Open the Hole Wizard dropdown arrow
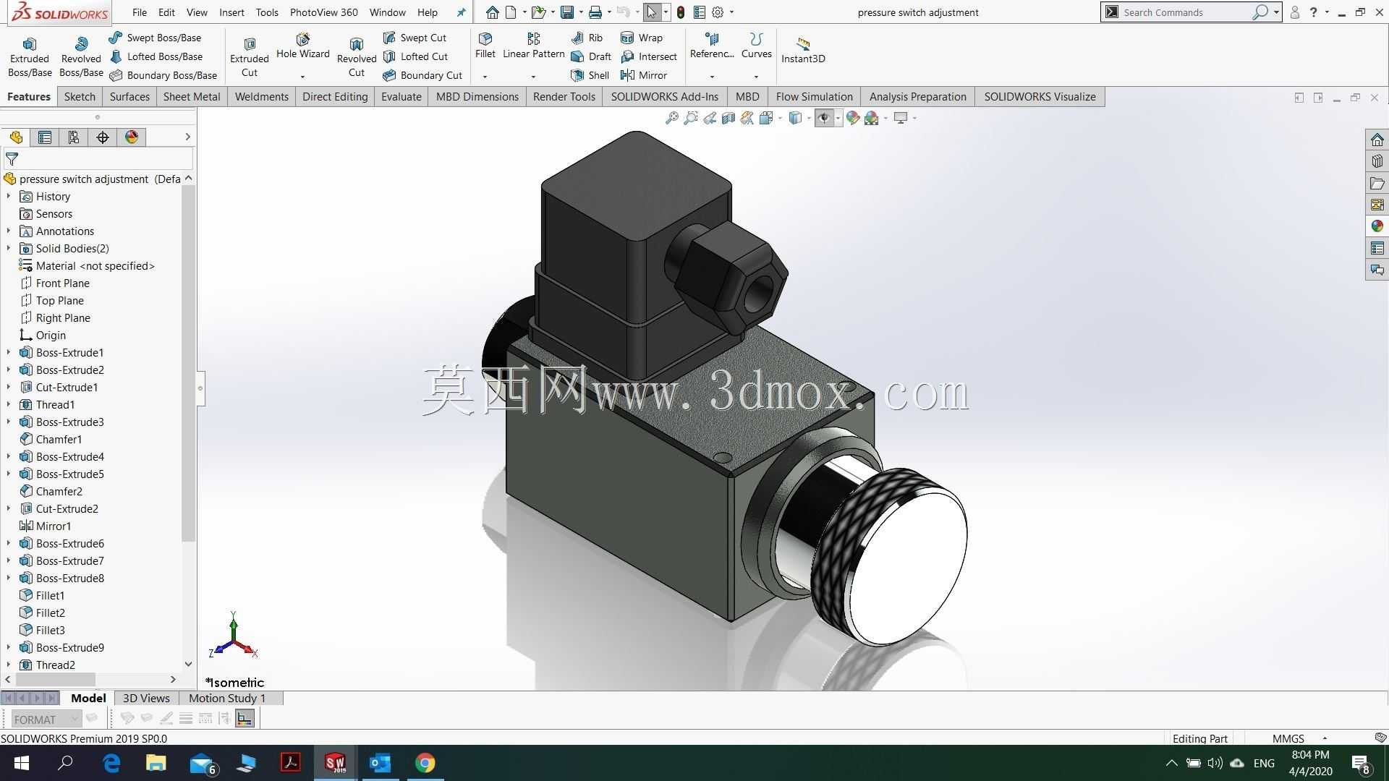This screenshot has width=1389, height=781. (x=302, y=76)
